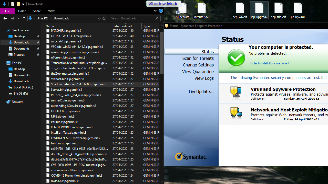Click the file icon of fun.bin.zip.geminis3

click(48, 143)
